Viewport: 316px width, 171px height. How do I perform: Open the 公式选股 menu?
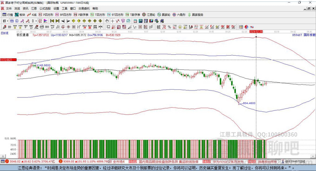point(45,8)
